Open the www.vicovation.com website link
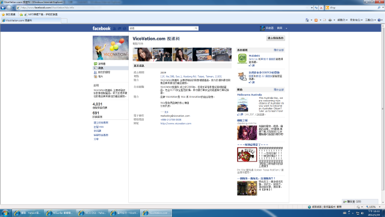Image resolution: width=385 pixels, height=217 pixels. pos(176,124)
